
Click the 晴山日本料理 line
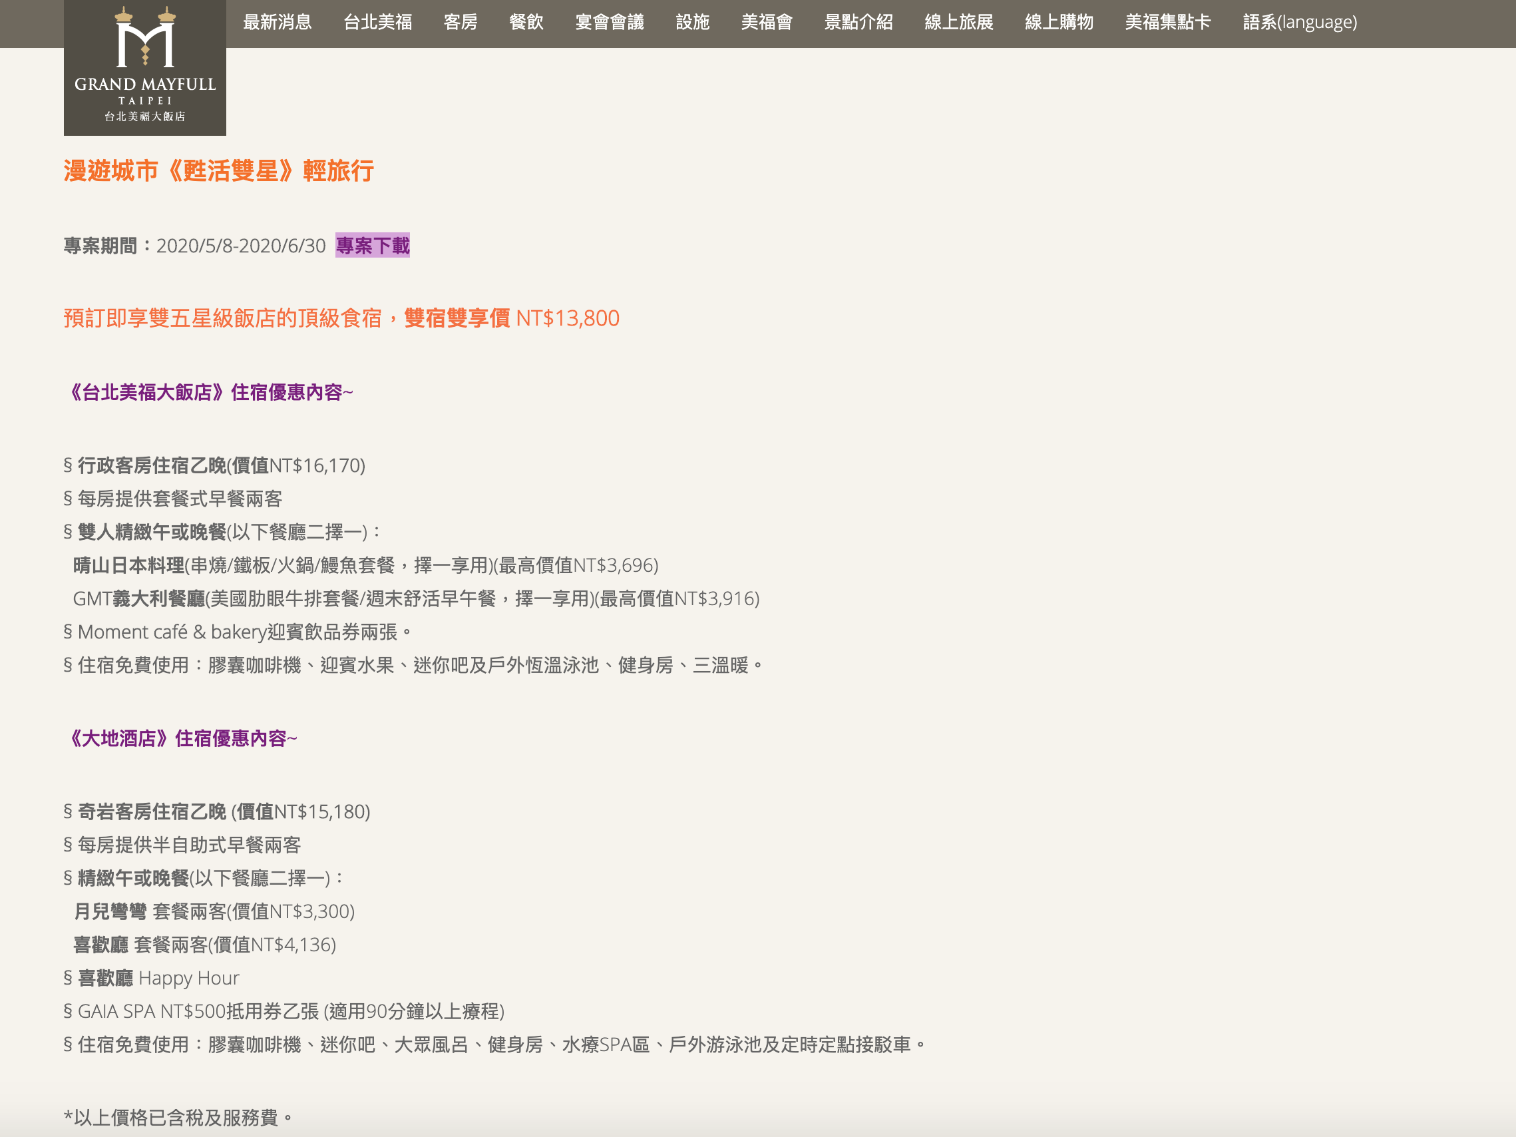coord(365,565)
